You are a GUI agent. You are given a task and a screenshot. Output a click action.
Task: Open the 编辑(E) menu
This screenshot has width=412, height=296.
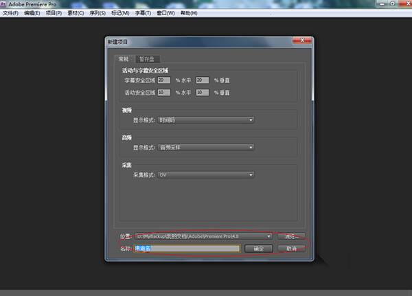pos(32,13)
